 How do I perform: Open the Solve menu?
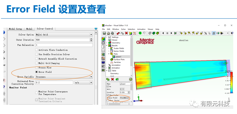coord(123,29)
